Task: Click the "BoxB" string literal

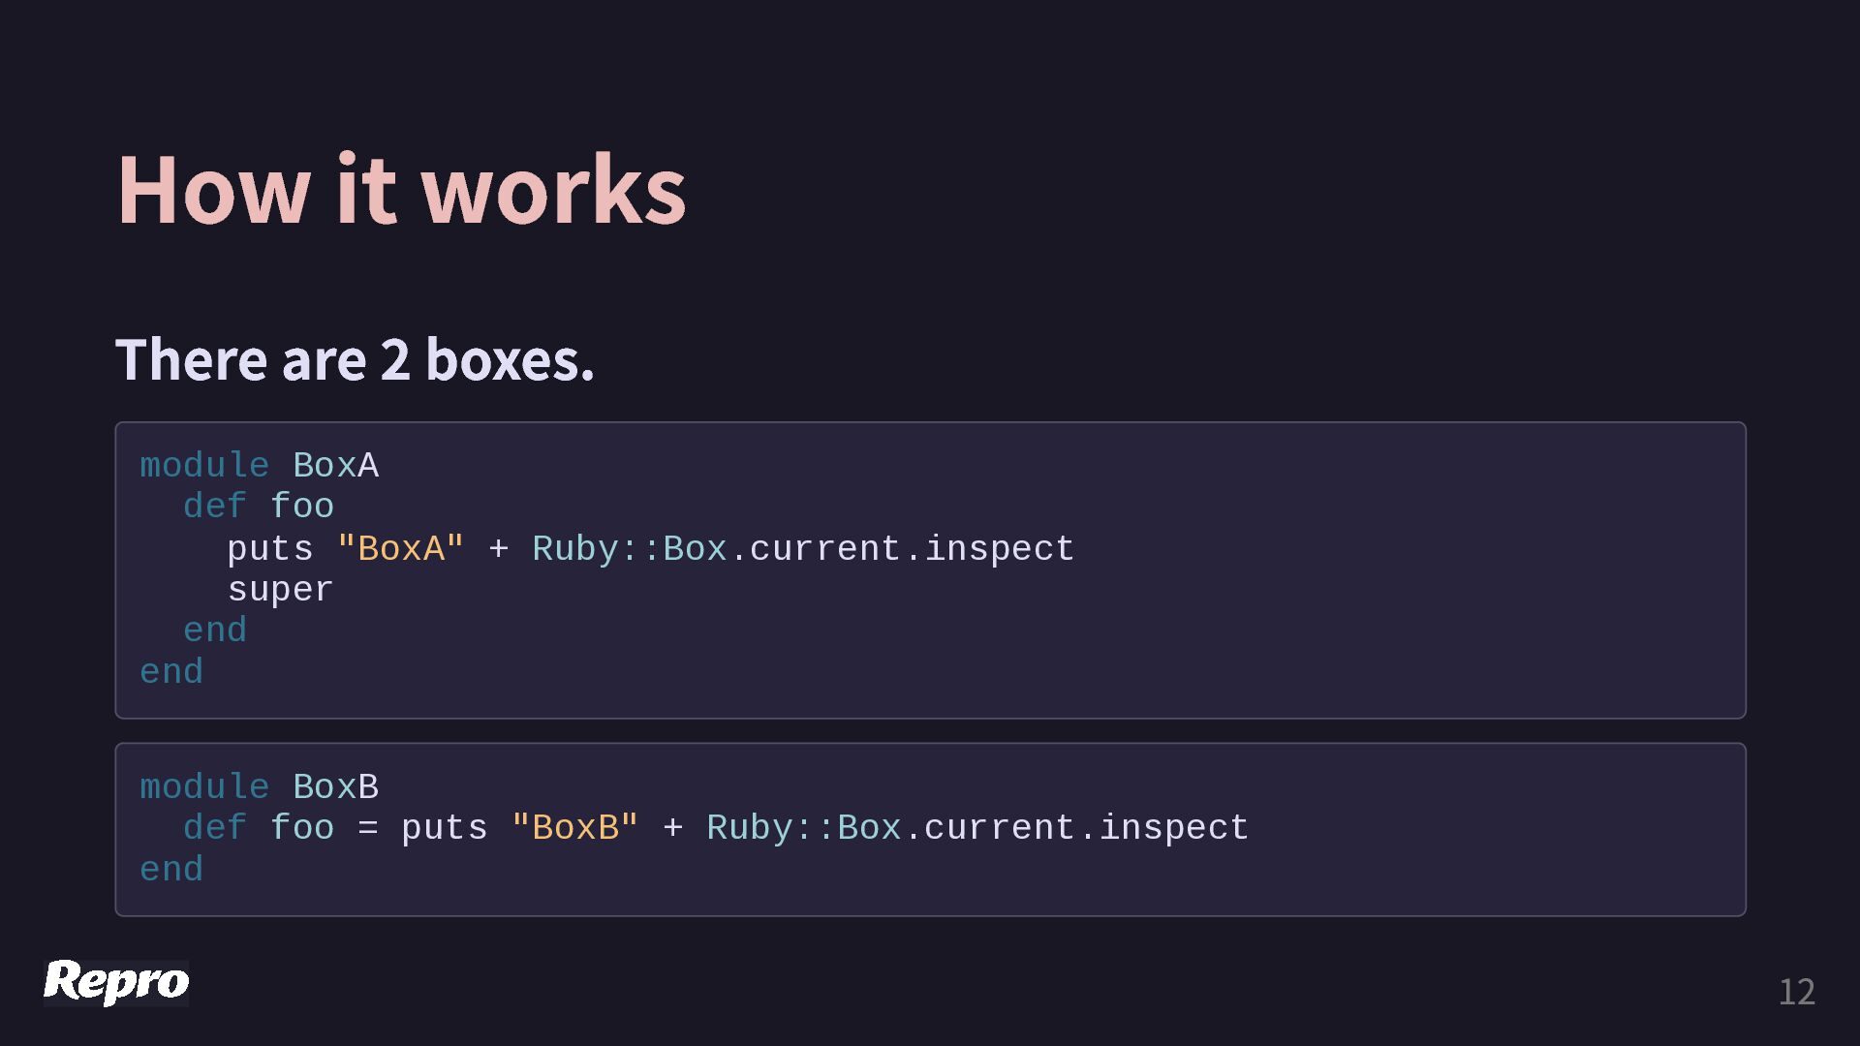Action: point(574,828)
